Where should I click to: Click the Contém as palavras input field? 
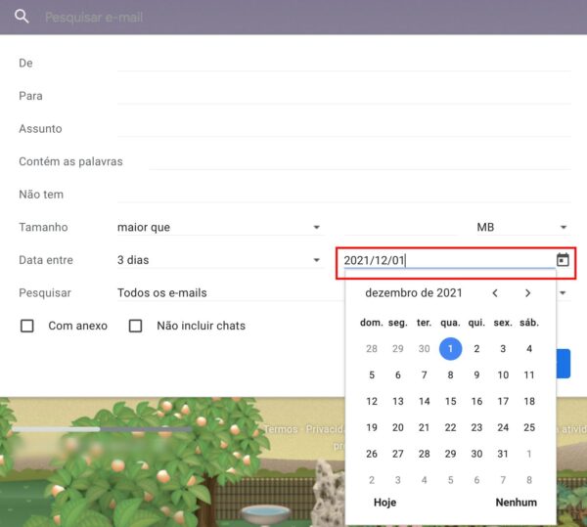[x=359, y=161]
